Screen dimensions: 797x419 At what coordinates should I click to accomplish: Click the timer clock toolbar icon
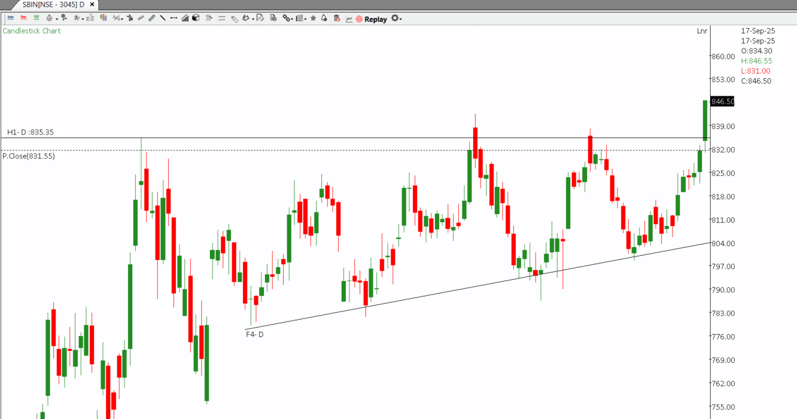[x=49, y=18]
